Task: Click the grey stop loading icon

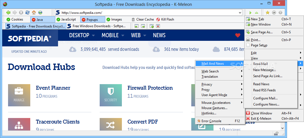Action: click(21, 12)
